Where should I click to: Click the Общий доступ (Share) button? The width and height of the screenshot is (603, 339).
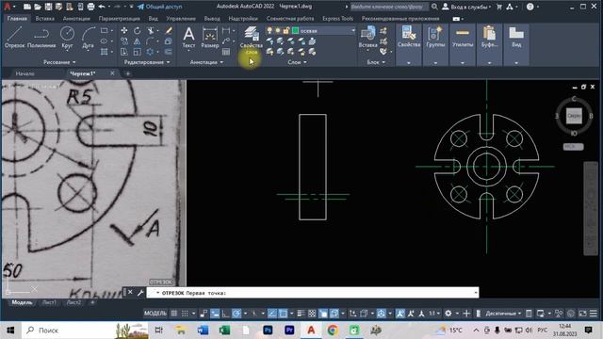click(x=159, y=7)
